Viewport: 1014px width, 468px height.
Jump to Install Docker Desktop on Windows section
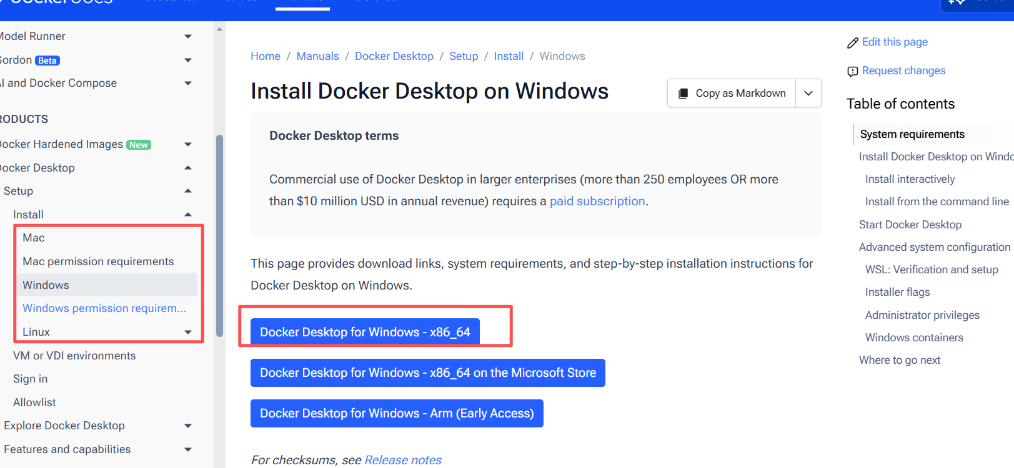(x=936, y=157)
